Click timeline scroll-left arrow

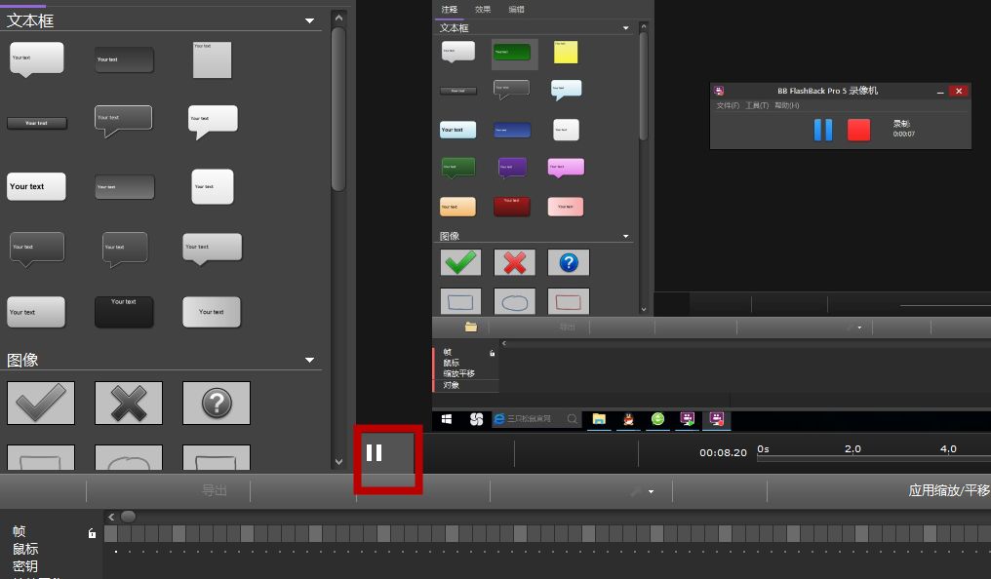click(111, 517)
